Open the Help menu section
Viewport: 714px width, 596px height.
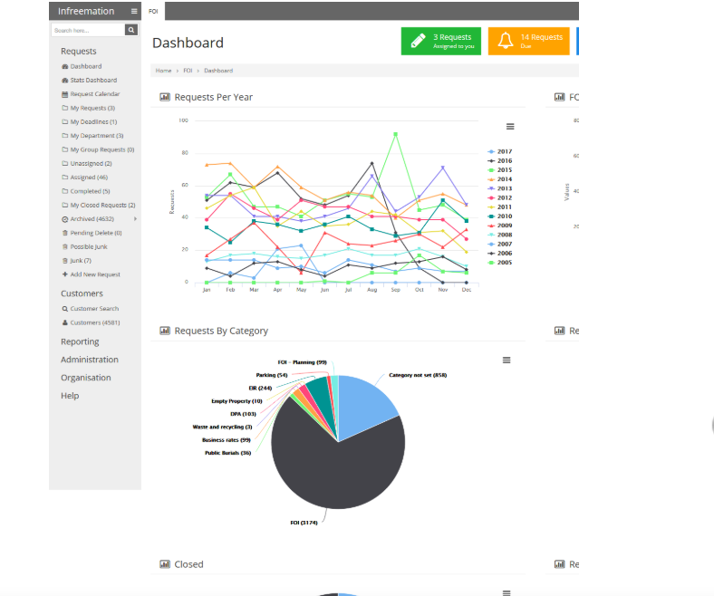click(x=70, y=396)
